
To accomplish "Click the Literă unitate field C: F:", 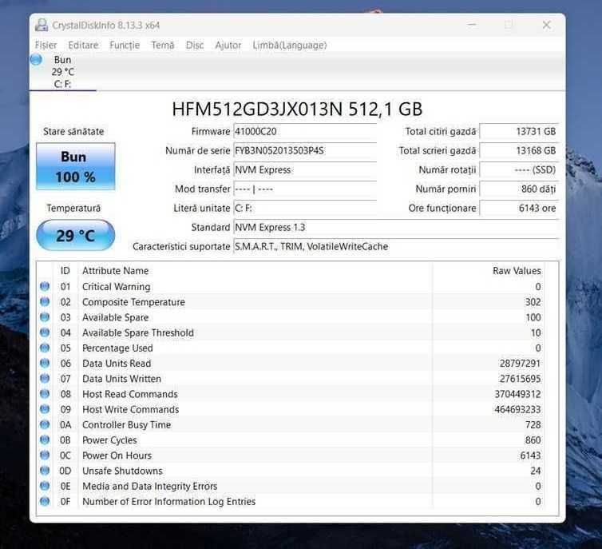I will coord(305,209).
